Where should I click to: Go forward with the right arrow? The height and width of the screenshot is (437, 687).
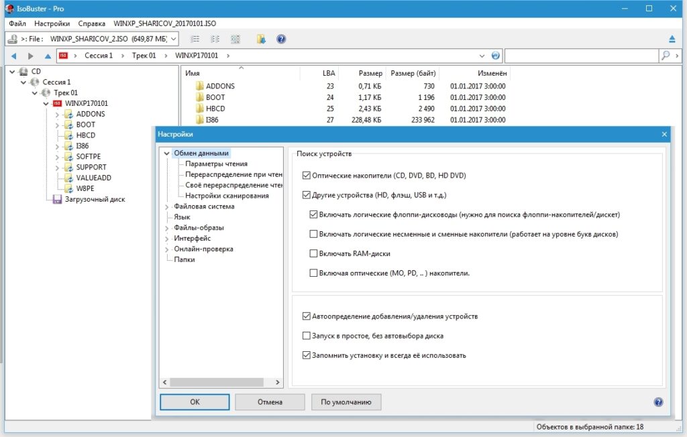(x=30, y=56)
